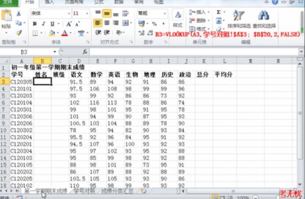
Task: Expand the Name Box dropdown arrow
Action: click(55, 52)
